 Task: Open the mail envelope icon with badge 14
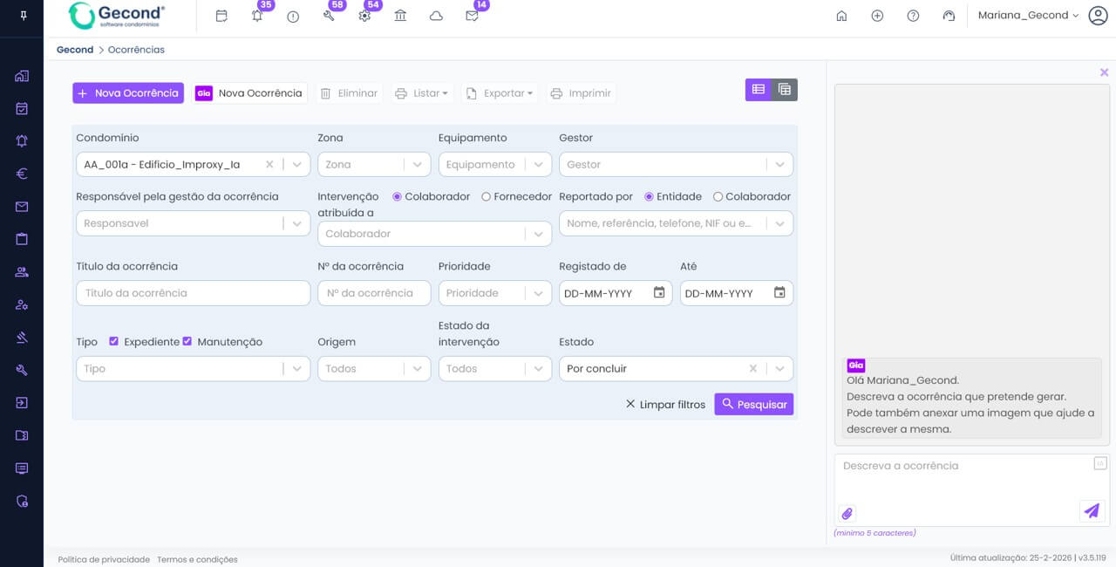click(472, 16)
